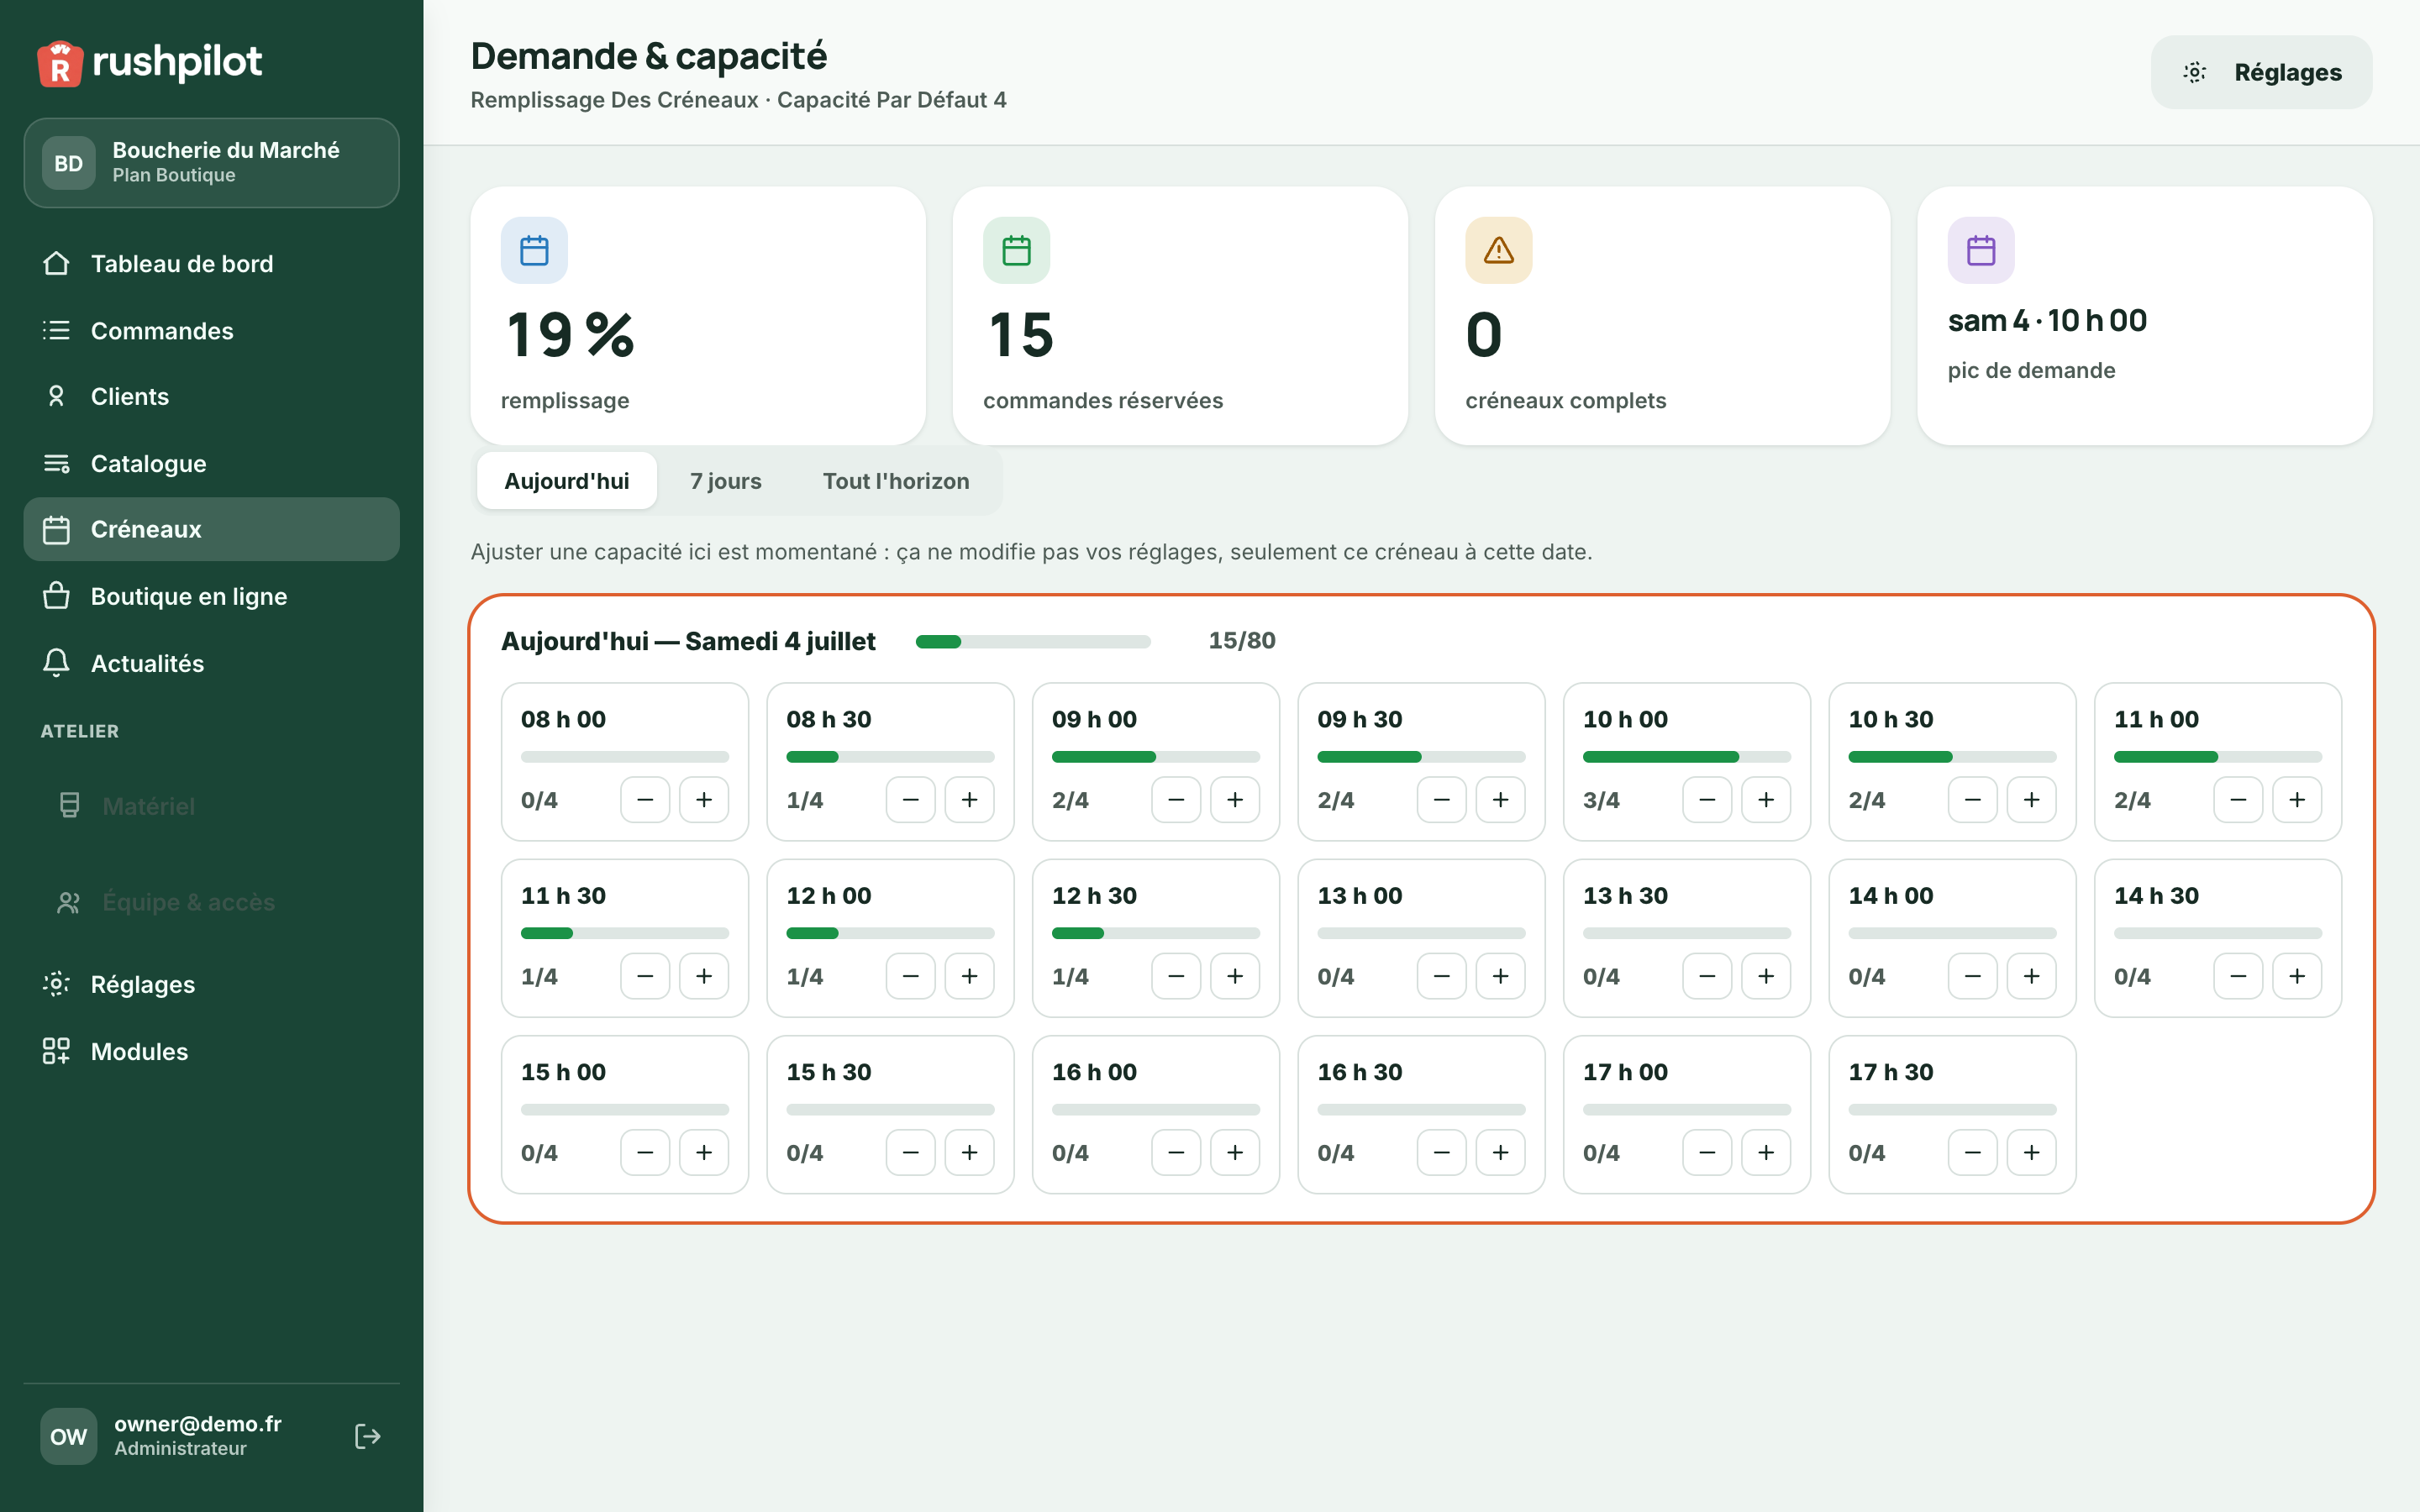This screenshot has width=2420, height=1512.
Task: Click the 09 h 00 slot fill bar
Action: point(1155,757)
